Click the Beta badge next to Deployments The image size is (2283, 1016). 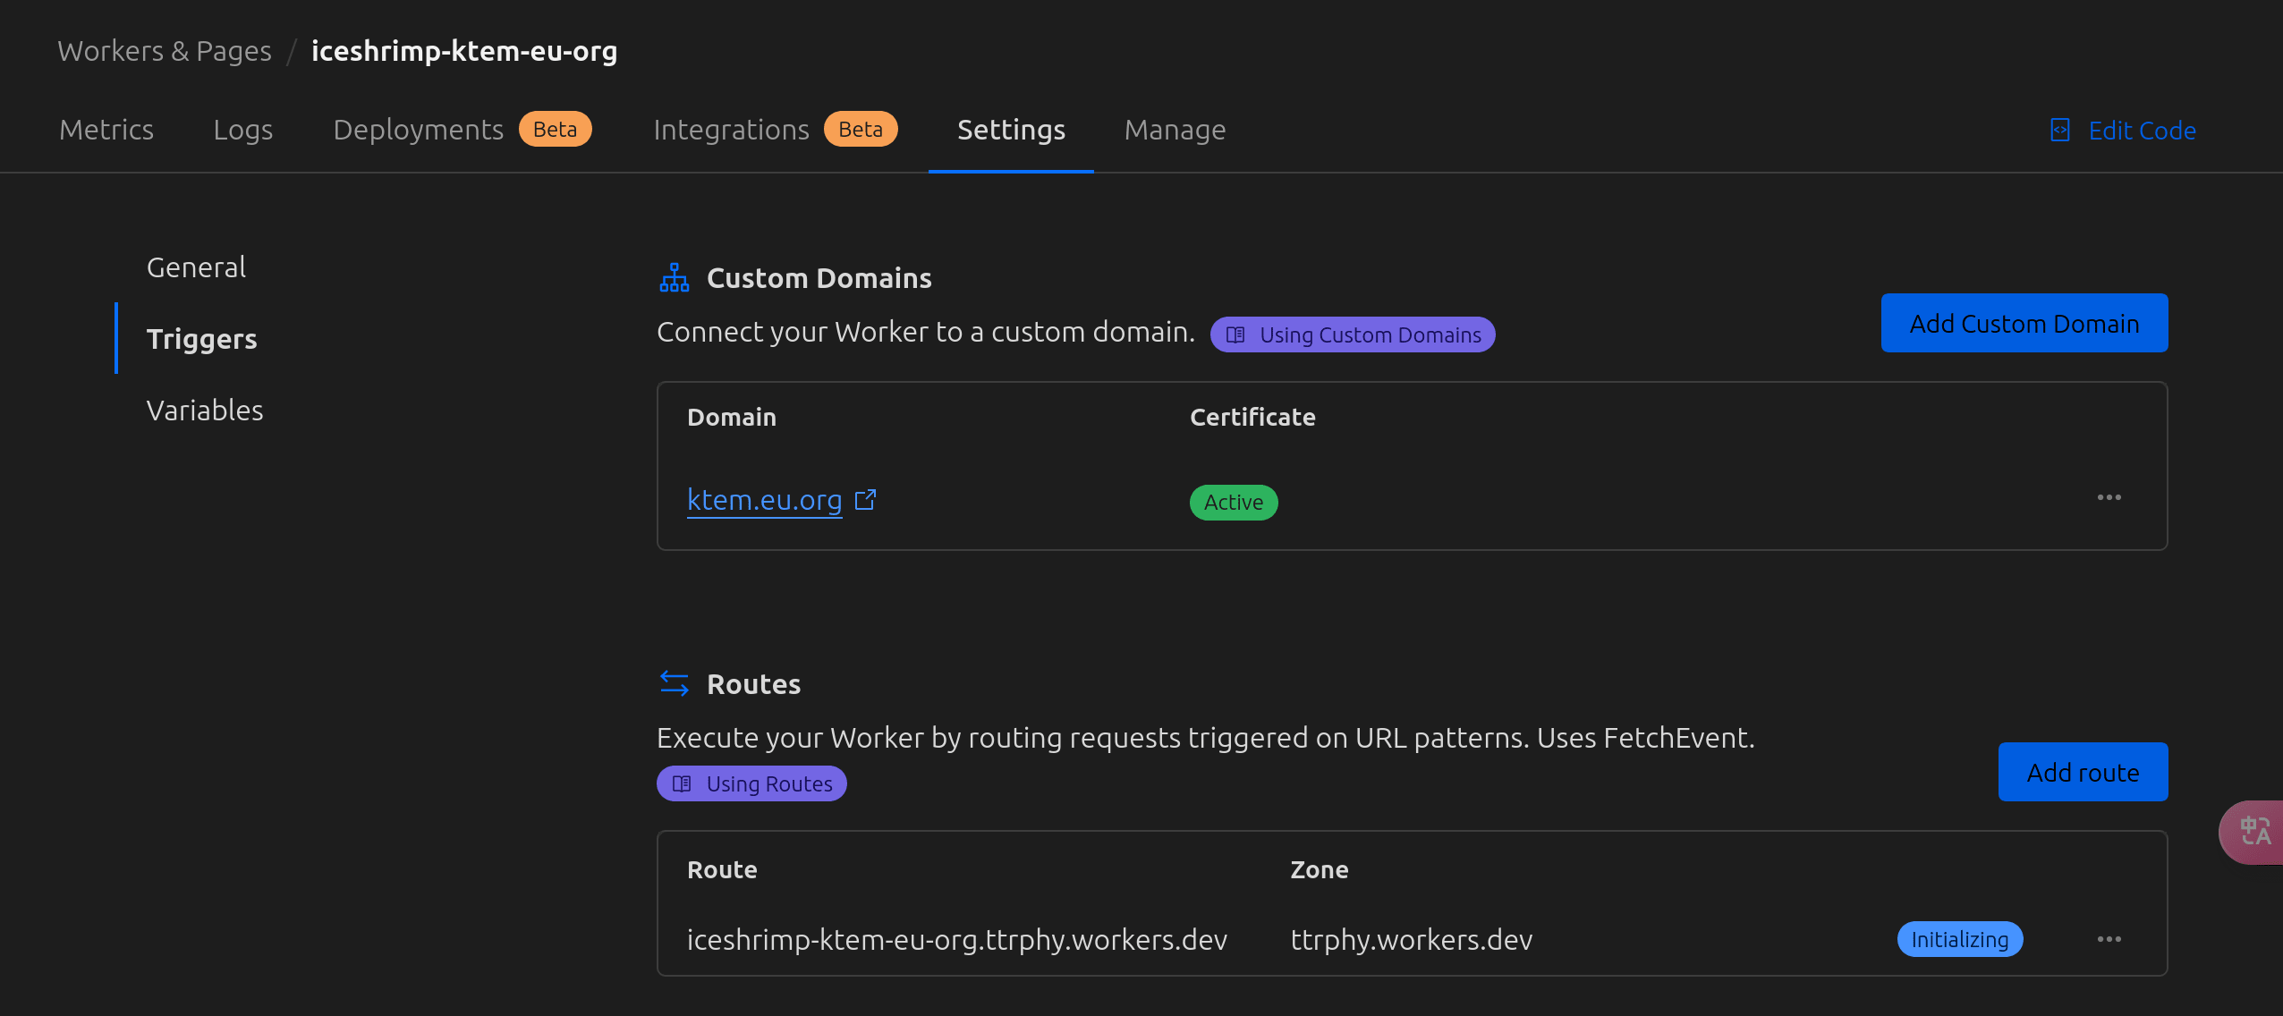click(556, 129)
